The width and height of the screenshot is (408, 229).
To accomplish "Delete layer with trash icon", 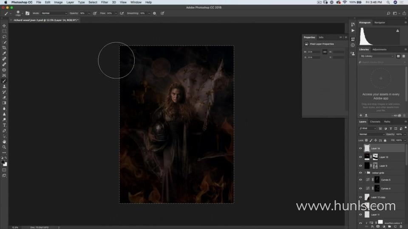I will [x=401, y=226].
